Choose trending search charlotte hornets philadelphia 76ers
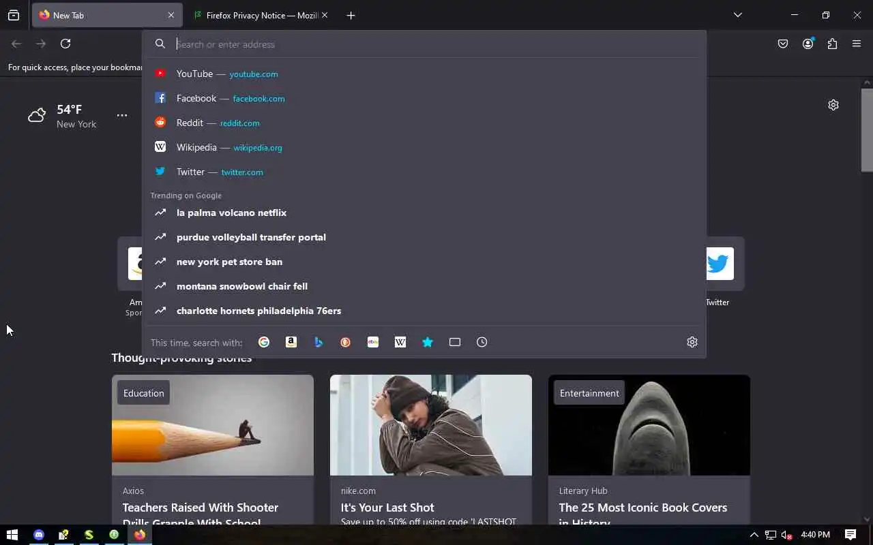This screenshot has width=873, height=545. (x=424, y=311)
